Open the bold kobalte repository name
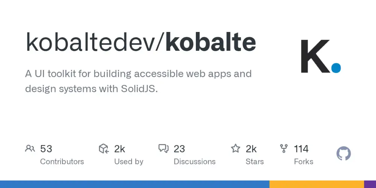 pos(211,42)
